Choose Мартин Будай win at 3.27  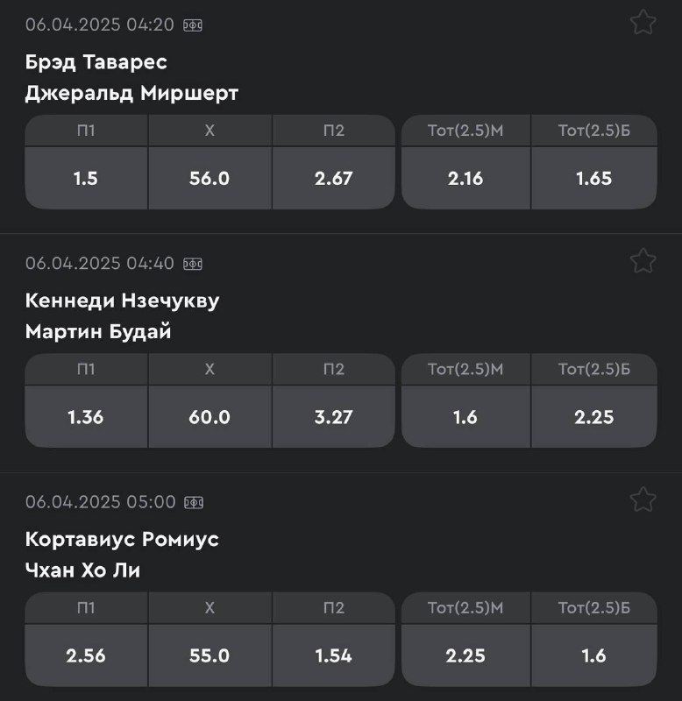pyautogui.click(x=334, y=417)
